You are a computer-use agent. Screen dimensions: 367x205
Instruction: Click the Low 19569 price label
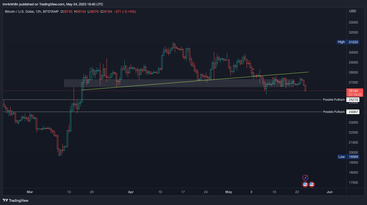[x=348, y=157]
